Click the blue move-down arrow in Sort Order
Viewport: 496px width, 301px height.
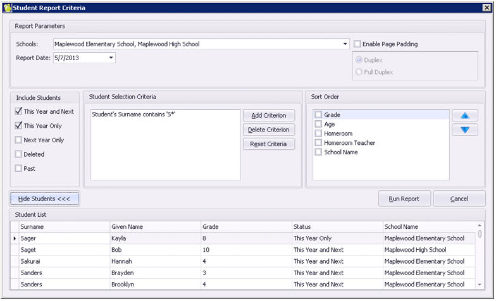[x=465, y=130]
